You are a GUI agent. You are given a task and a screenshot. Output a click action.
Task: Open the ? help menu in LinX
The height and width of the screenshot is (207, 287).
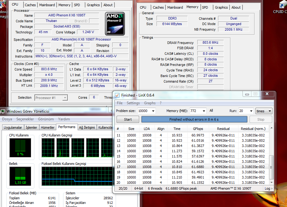pos(161,103)
